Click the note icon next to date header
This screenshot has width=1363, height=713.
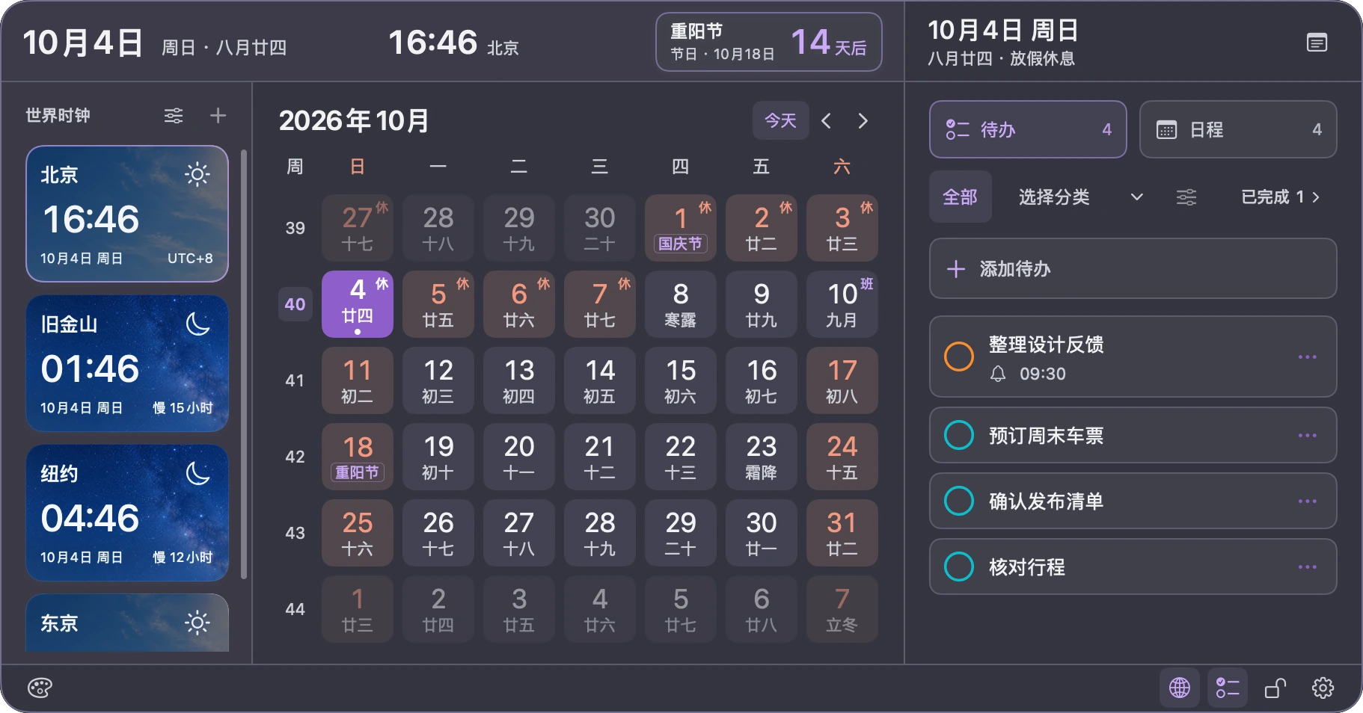click(x=1317, y=43)
